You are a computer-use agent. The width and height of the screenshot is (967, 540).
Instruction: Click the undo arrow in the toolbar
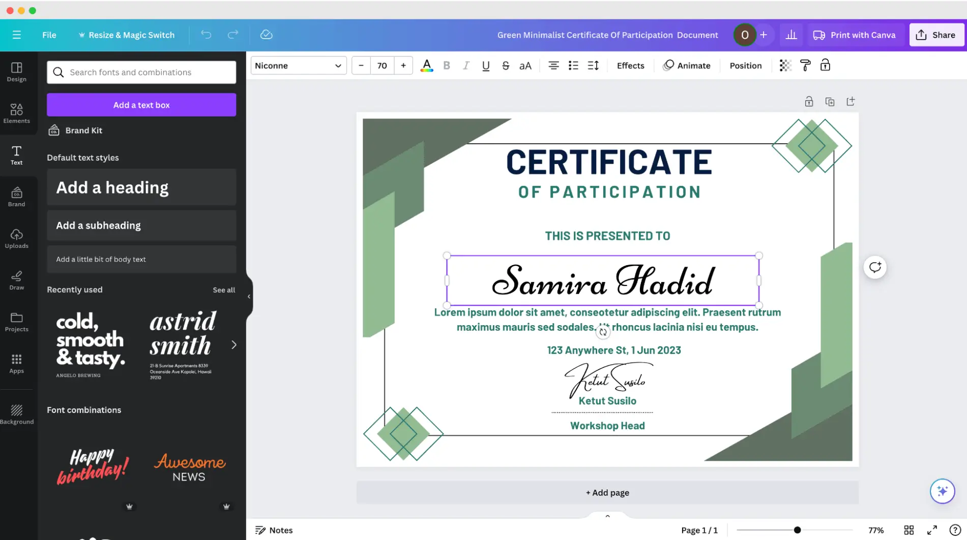(x=206, y=35)
